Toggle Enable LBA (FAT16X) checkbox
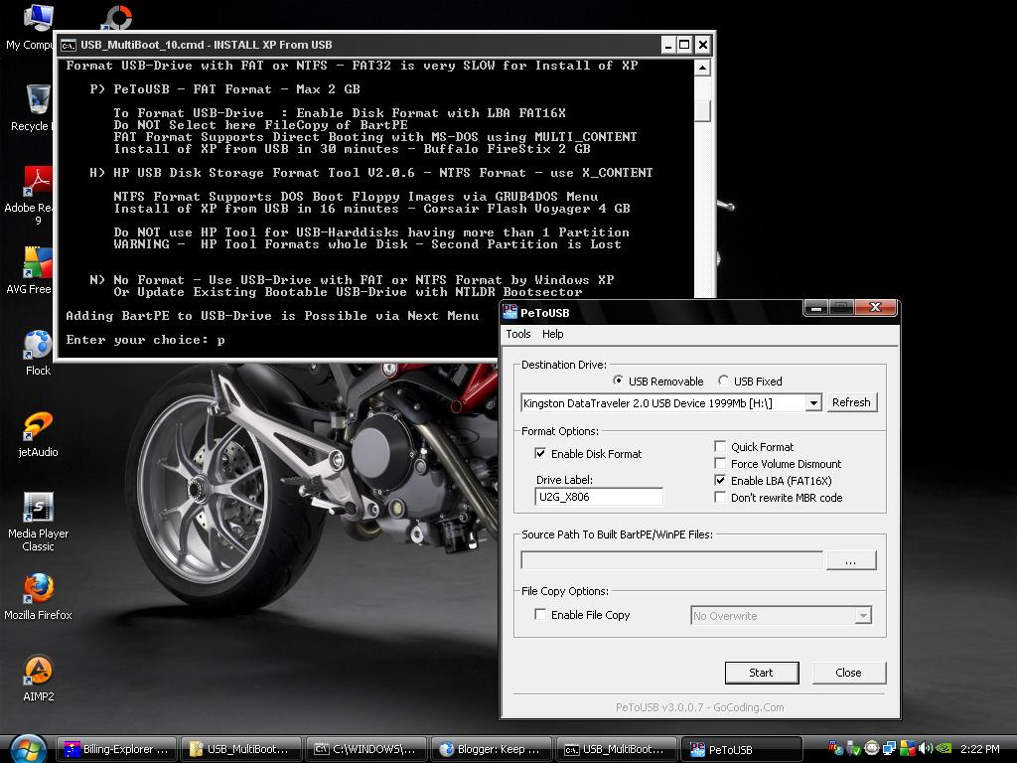Screen dimensions: 1017x763 (x=720, y=480)
